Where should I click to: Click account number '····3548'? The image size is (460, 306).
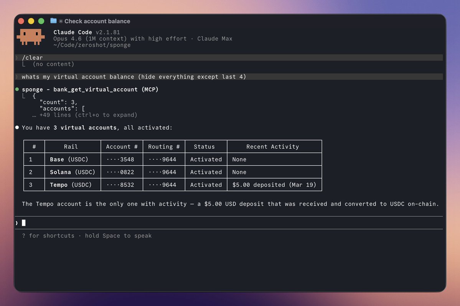(120, 160)
